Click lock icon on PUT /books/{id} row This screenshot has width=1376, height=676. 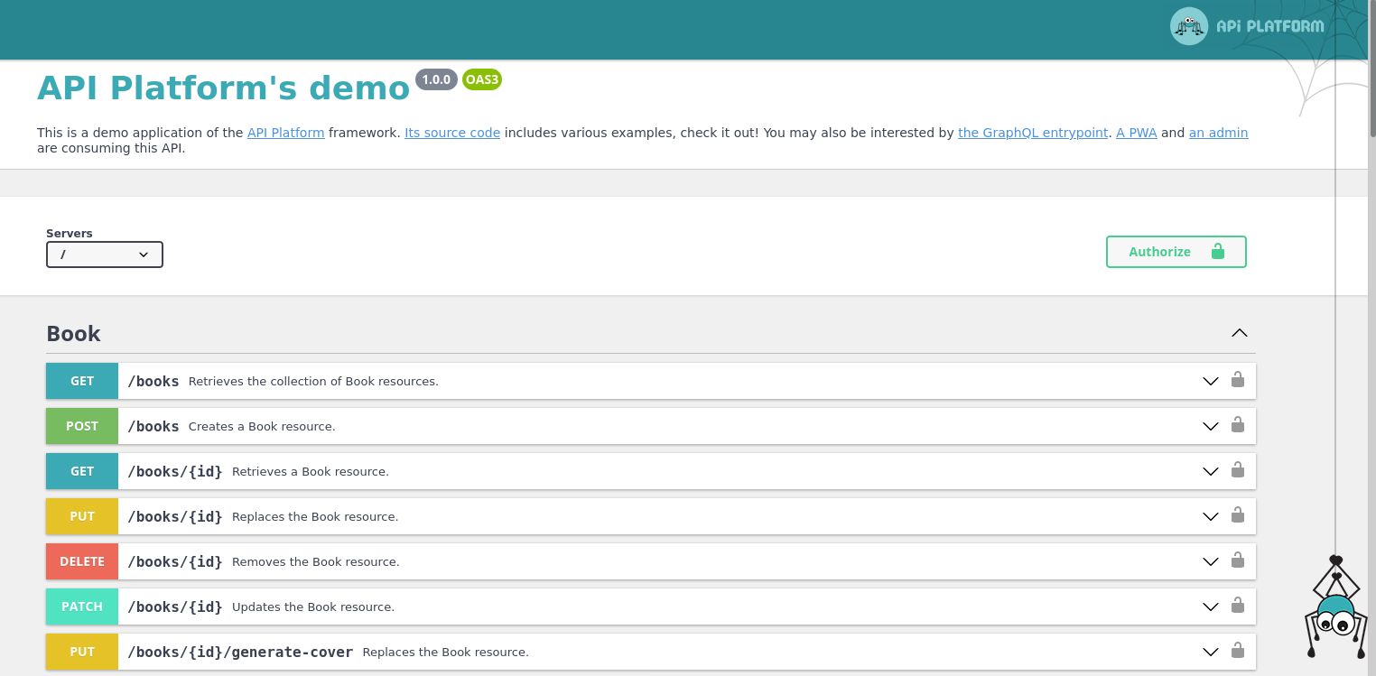coord(1238,515)
